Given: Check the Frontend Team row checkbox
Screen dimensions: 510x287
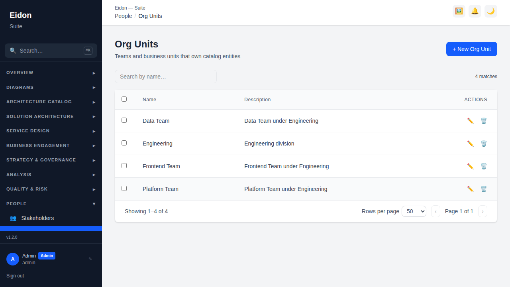Looking at the screenshot, I should (x=124, y=165).
